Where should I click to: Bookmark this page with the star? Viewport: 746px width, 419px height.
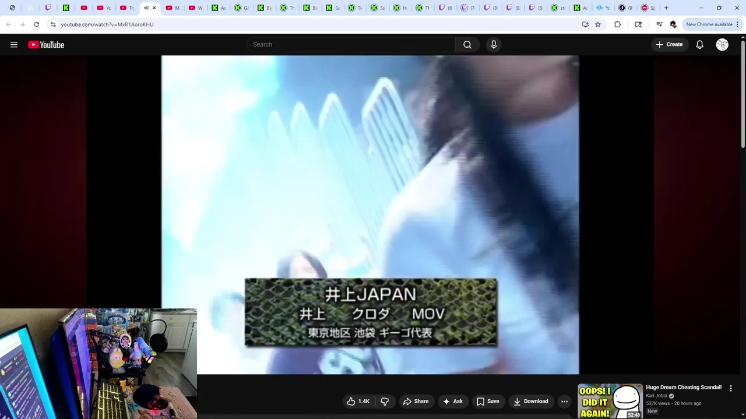coord(598,24)
